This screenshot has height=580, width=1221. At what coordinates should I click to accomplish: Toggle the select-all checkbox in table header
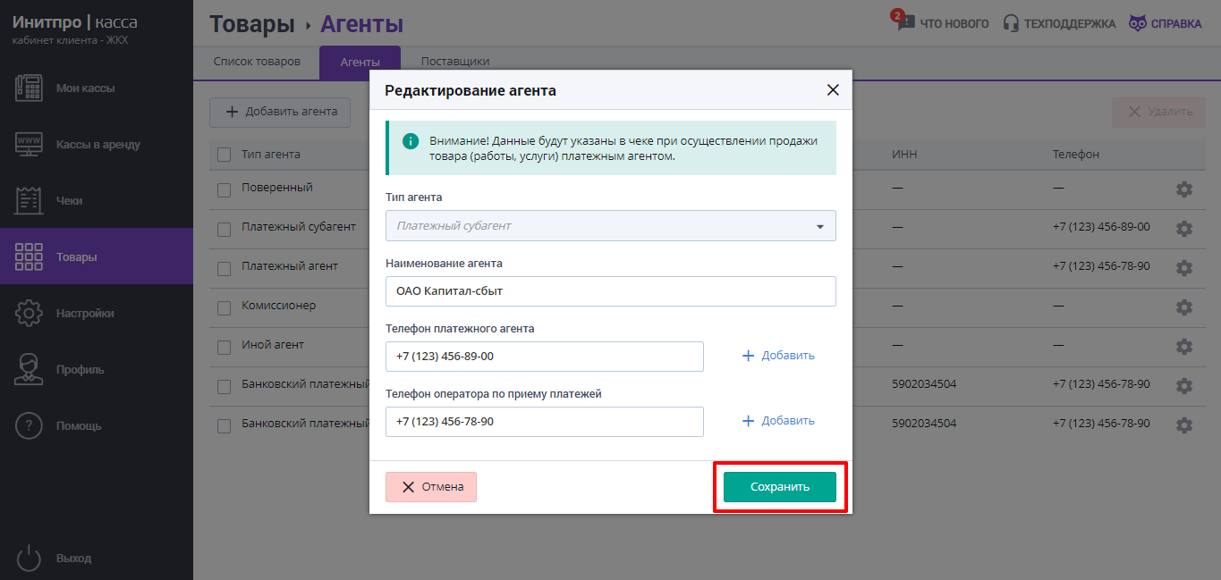coord(225,155)
